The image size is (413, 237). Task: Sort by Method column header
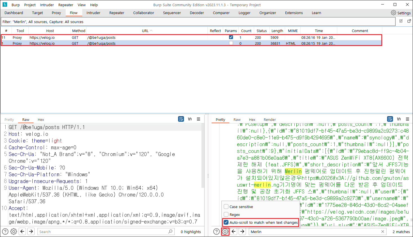pos(79,31)
